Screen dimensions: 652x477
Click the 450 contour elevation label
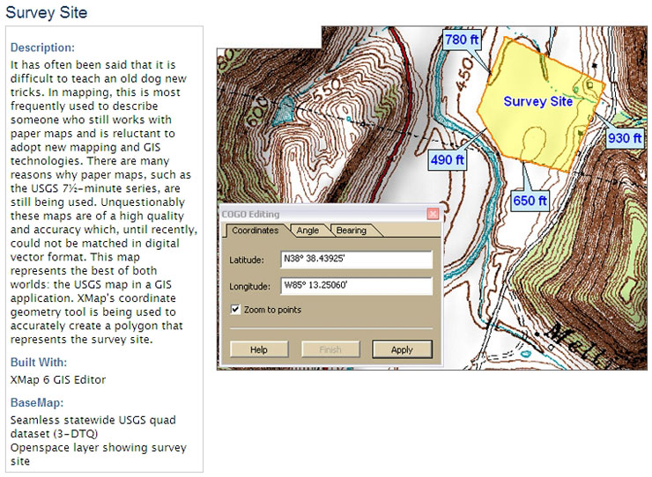point(464,75)
